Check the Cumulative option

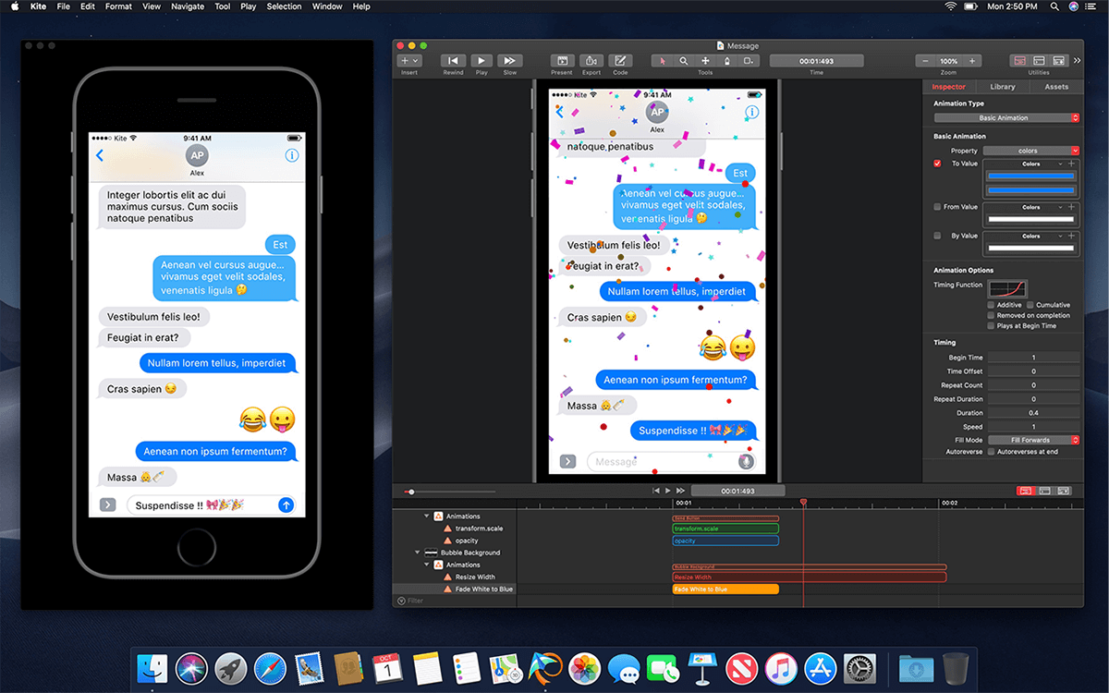(x=1030, y=305)
